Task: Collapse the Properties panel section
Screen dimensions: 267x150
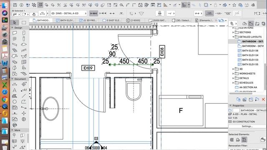Action: [230, 105]
